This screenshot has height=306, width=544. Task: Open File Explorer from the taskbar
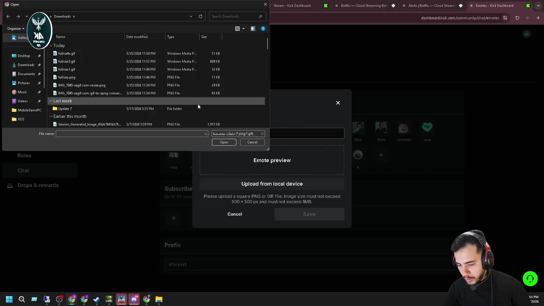pyautogui.click(x=159, y=299)
